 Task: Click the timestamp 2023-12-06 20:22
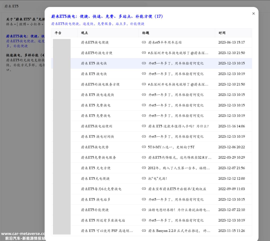pos(231,147)
